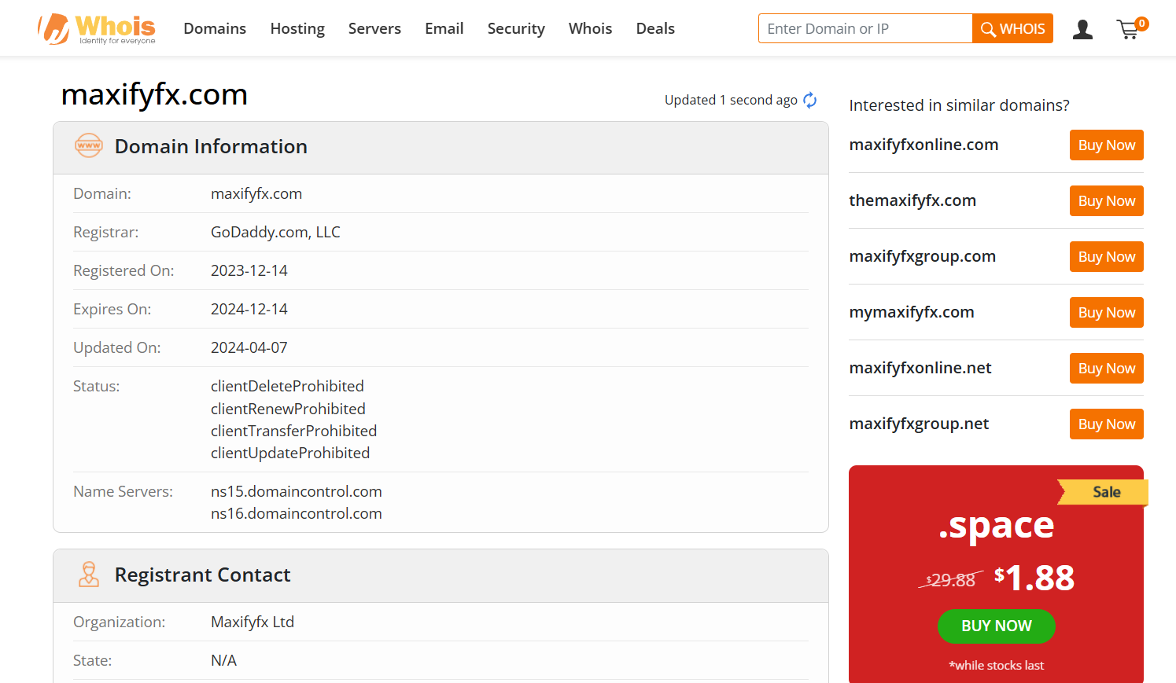Open the shopping cart icon
Screen dimensions: 1176x683
tap(1132, 29)
